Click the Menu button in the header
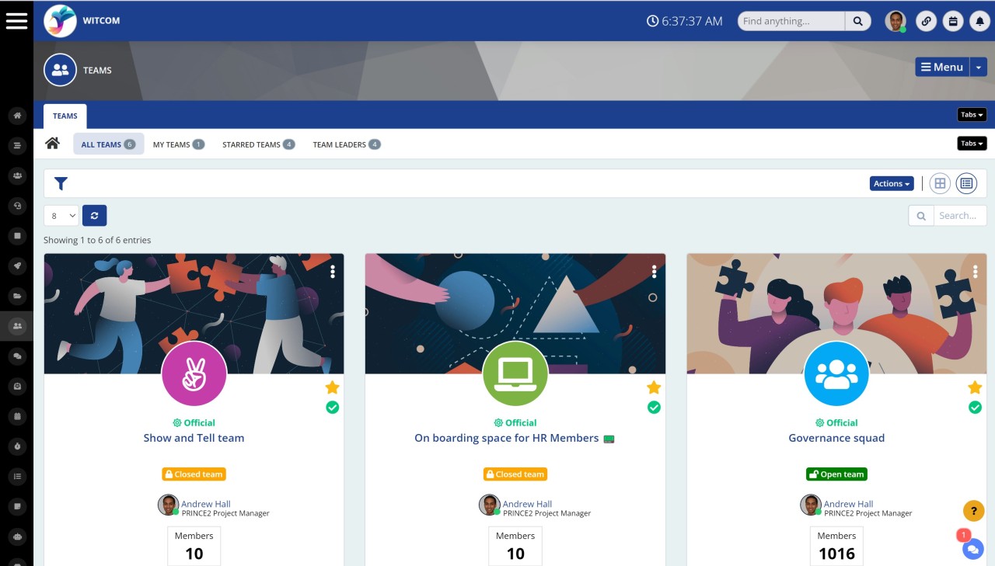This screenshot has height=566, width=995. (942, 67)
